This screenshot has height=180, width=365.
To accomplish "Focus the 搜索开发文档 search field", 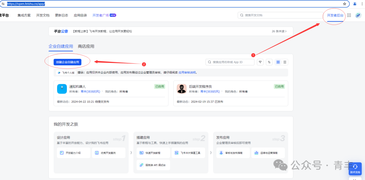I will tap(280, 15).
